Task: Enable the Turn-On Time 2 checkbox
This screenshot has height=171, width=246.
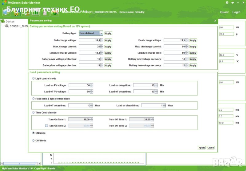Action: pyautogui.click(x=46, y=125)
